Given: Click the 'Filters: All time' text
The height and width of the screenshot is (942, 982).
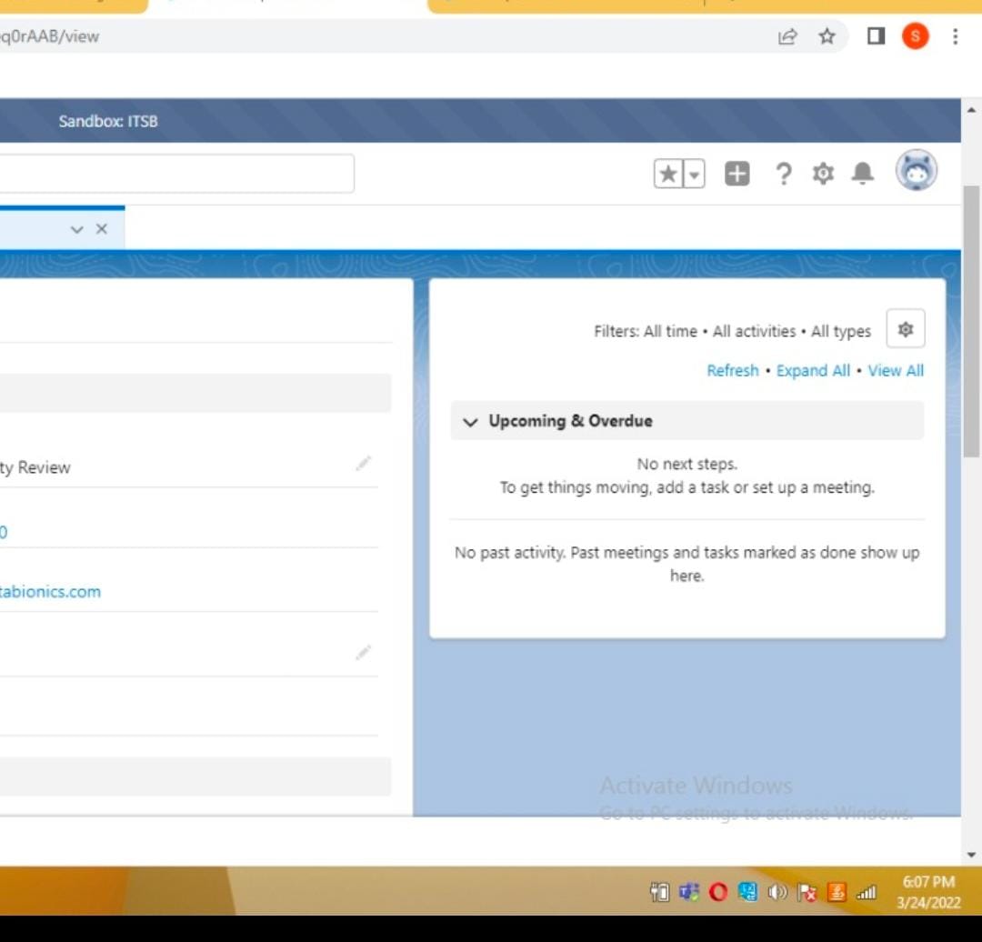Looking at the screenshot, I should click(x=645, y=331).
